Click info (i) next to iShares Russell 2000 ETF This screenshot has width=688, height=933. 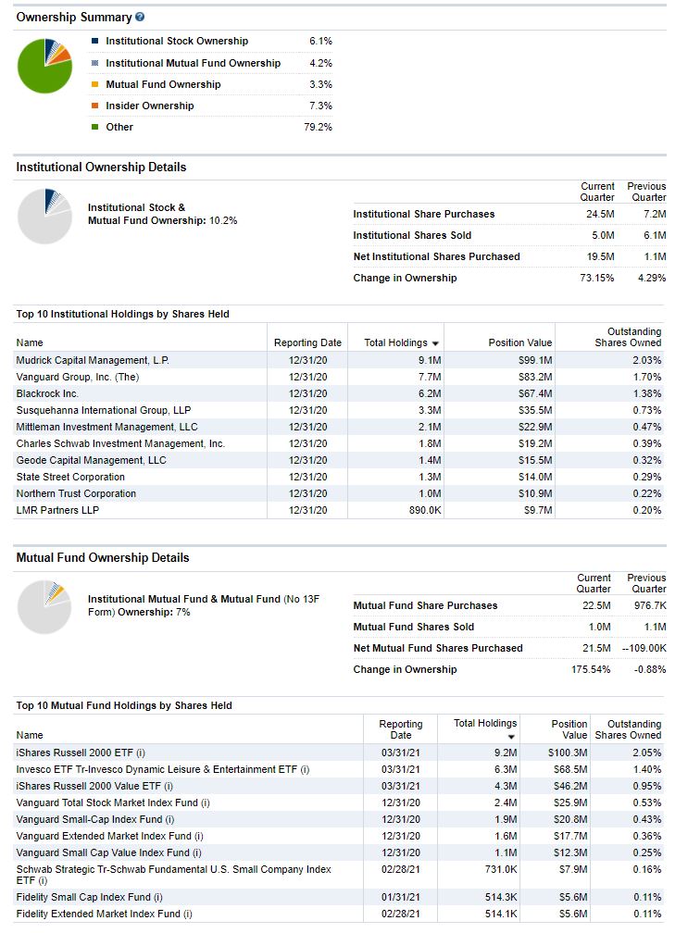(141, 753)
